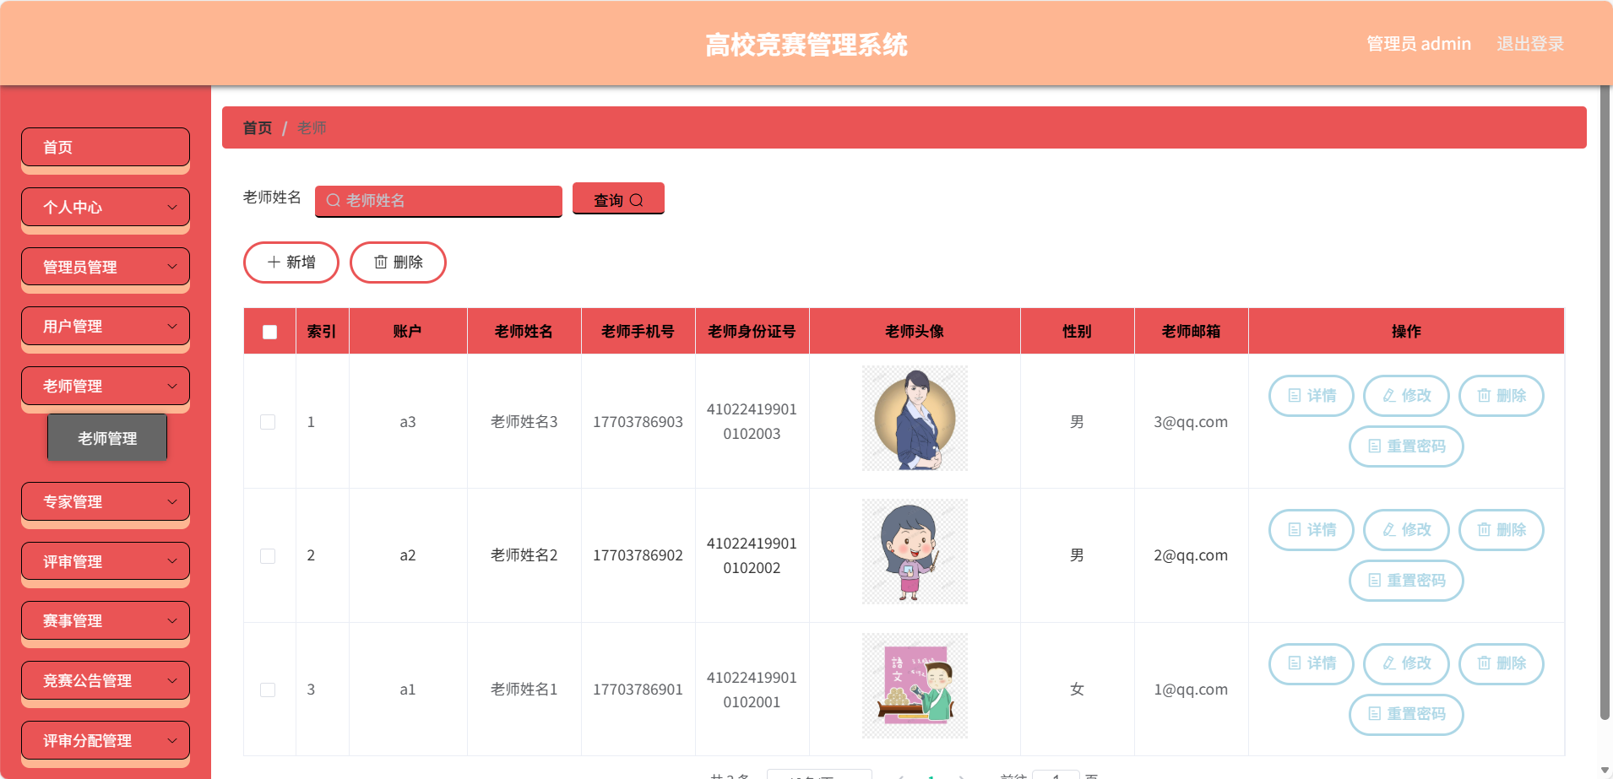Click 删除 trash icon in row a3

[x=1484, y=396]
